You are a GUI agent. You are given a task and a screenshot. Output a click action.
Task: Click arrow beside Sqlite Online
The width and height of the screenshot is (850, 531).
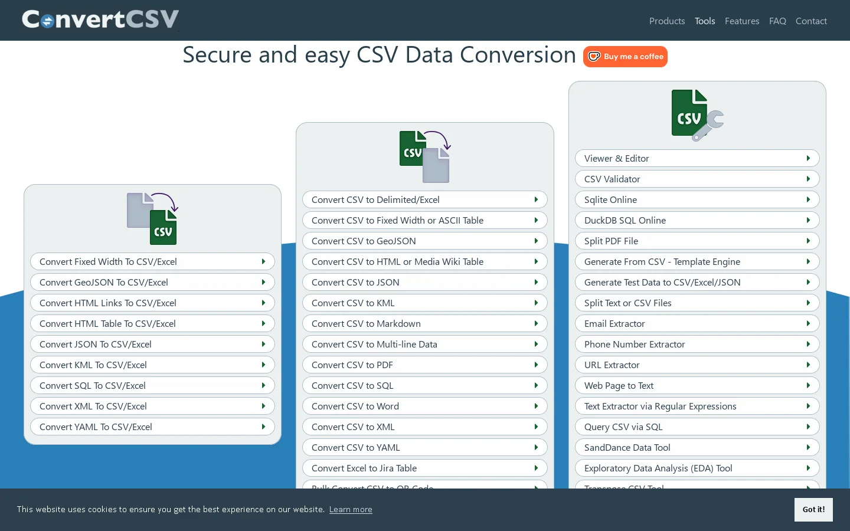[808, 199]
